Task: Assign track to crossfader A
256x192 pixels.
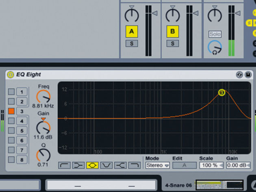Action: 132,31
